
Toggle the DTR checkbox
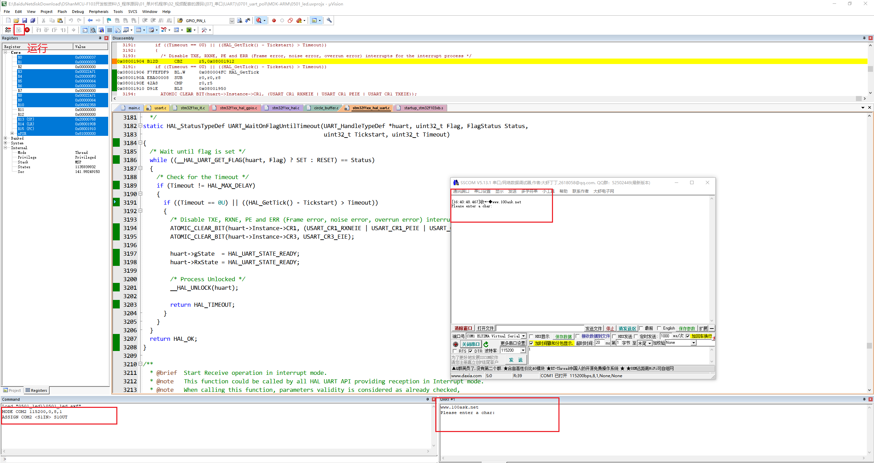[471, 351]
